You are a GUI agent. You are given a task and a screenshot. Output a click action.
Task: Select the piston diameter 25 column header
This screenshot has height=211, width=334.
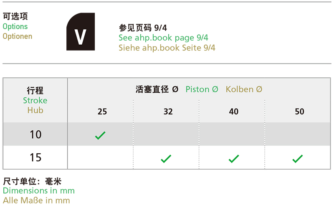102,112
